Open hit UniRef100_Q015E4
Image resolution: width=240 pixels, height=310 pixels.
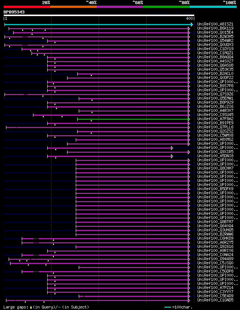click(215, 33)
